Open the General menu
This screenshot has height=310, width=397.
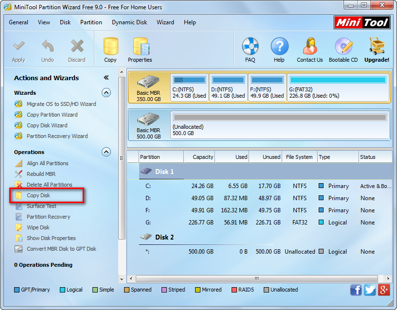click(18, 22)
